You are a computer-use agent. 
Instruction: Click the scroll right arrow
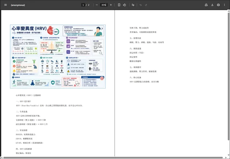226,158
